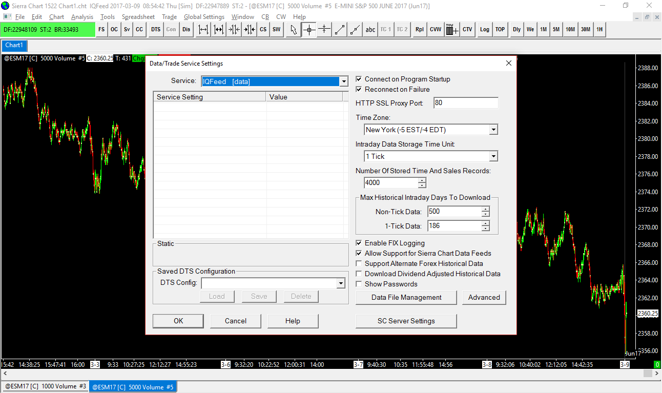Increase 1-Tick Data days value

(x=485, y=223)
